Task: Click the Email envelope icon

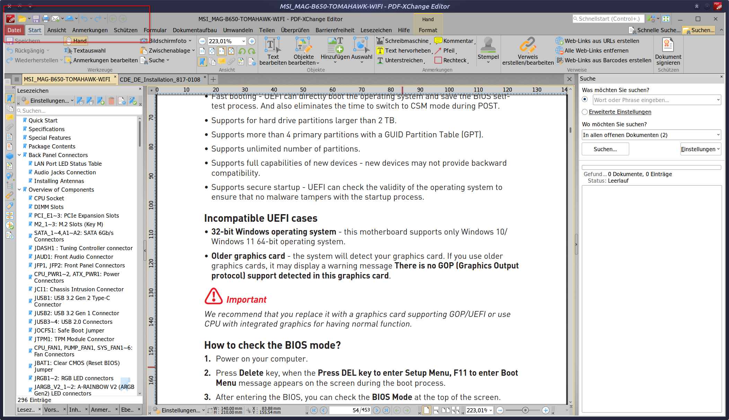Action: click(55, 19)
